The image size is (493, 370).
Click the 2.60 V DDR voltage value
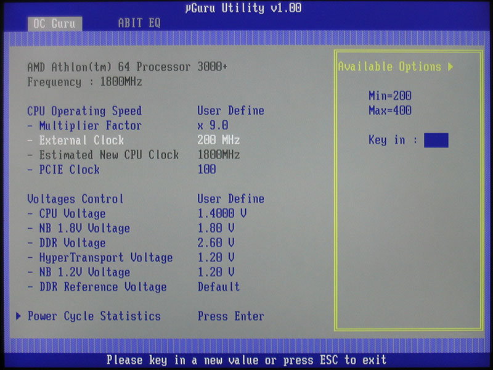point(216,242)
